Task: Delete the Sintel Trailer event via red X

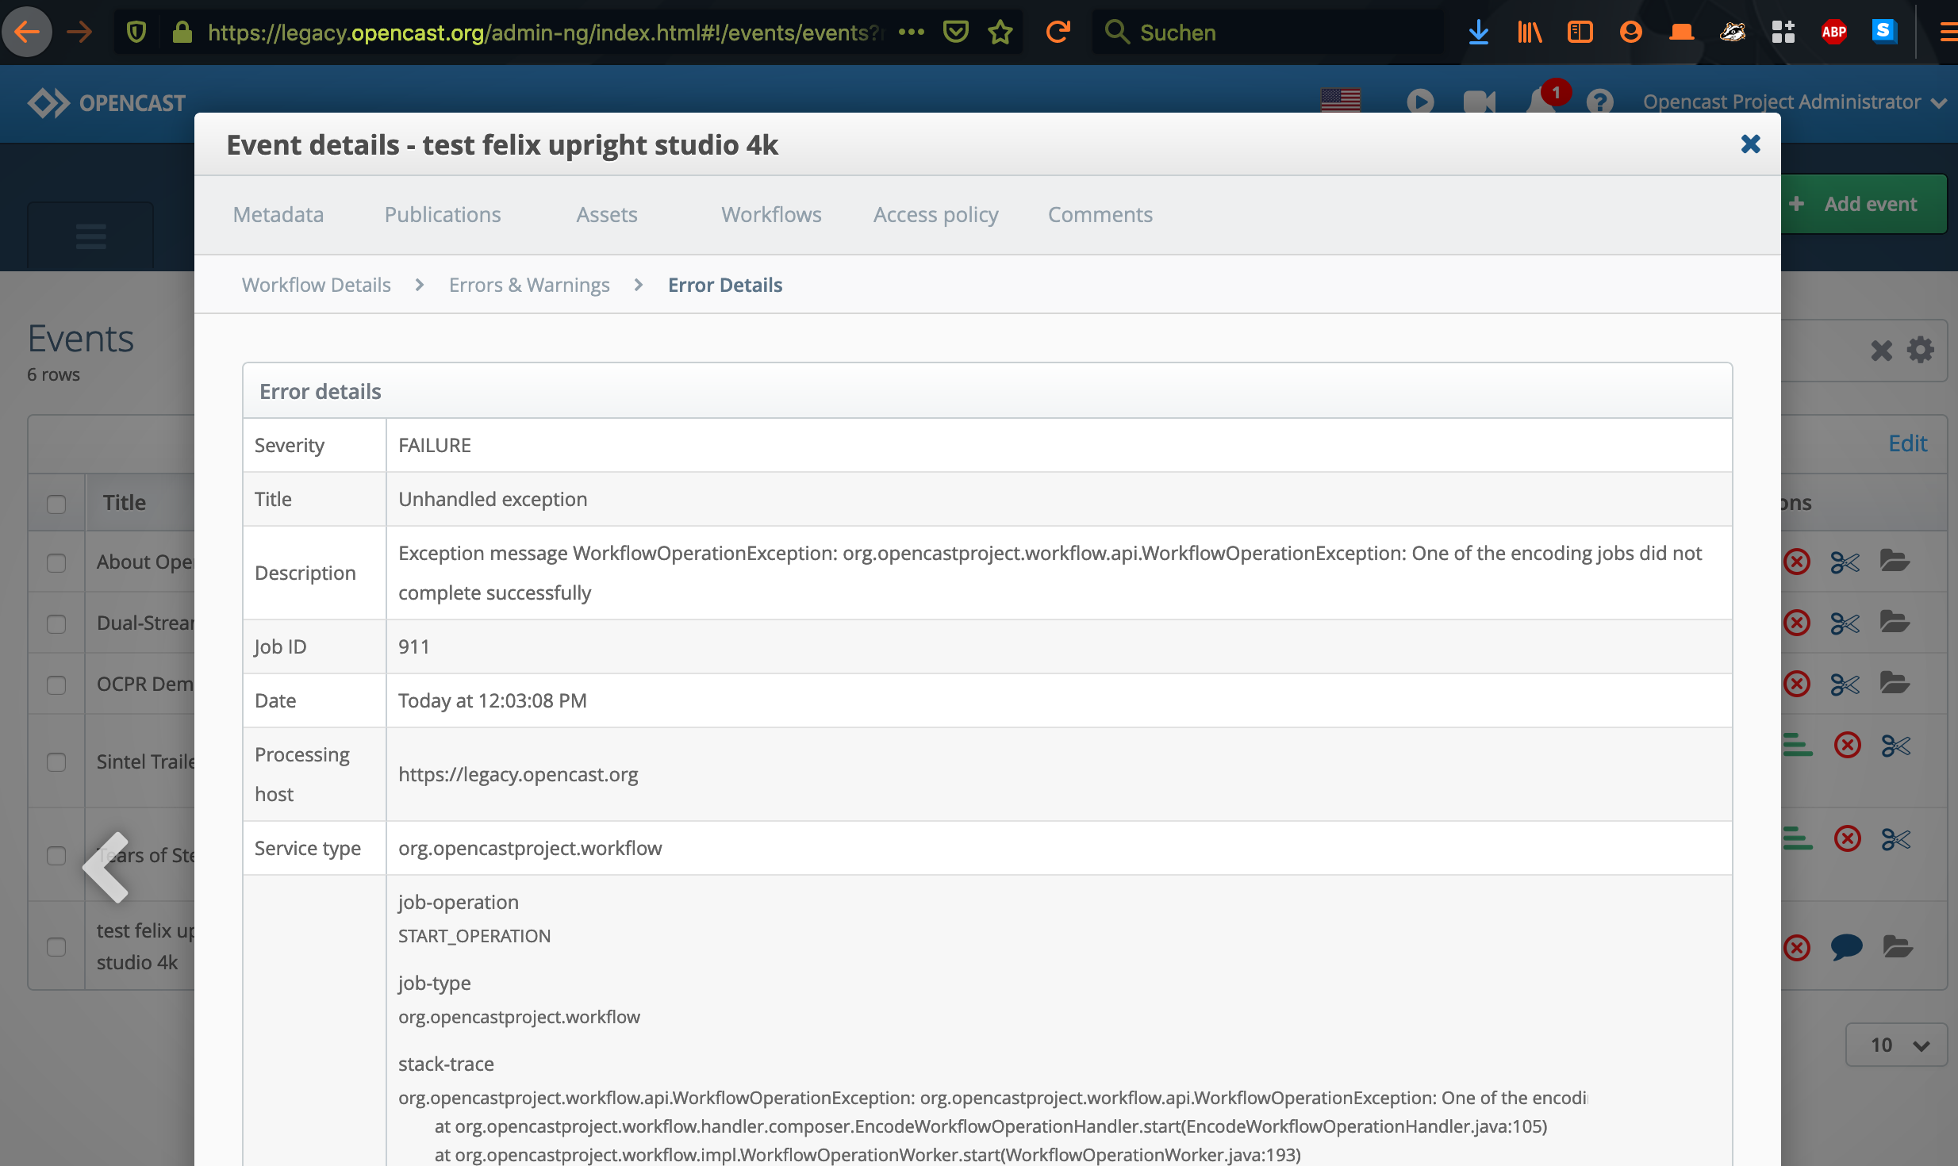Action: tap(1847, 745)
